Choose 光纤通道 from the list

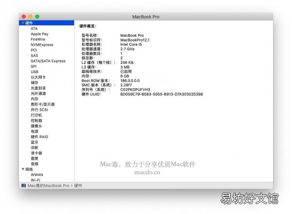[38, 94]
